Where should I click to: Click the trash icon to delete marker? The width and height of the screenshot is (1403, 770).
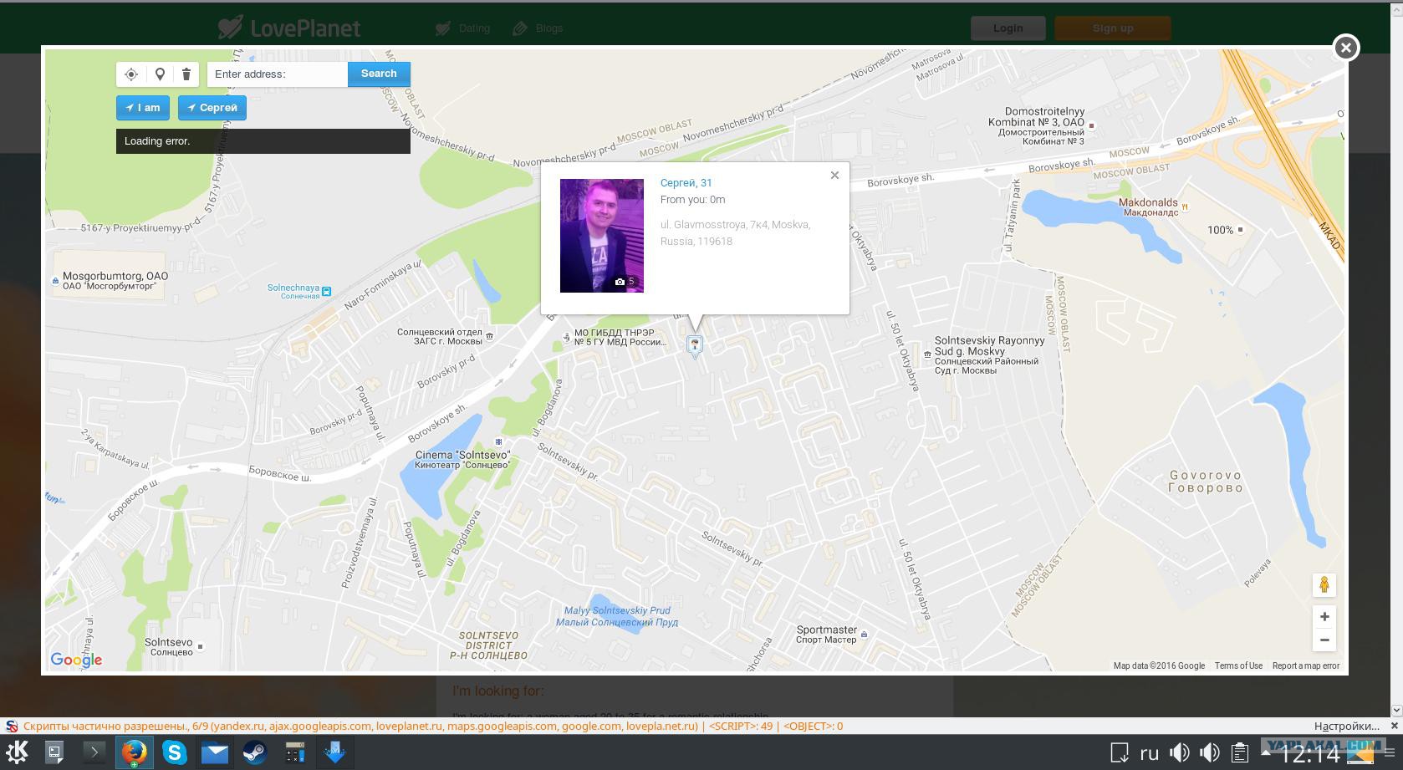(x=186, y=74)
